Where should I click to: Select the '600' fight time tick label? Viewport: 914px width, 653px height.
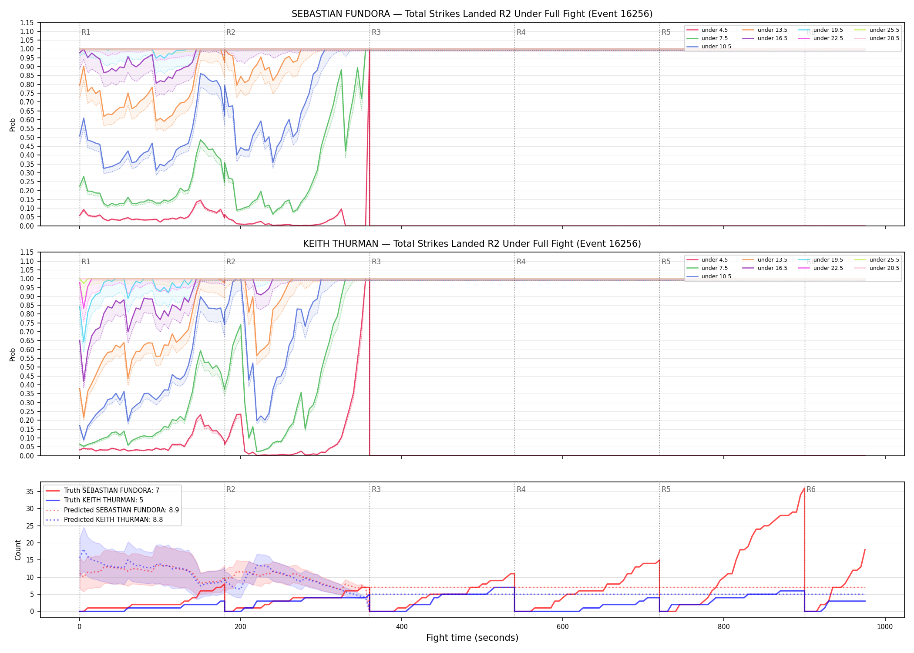click(x=562, y=627)
